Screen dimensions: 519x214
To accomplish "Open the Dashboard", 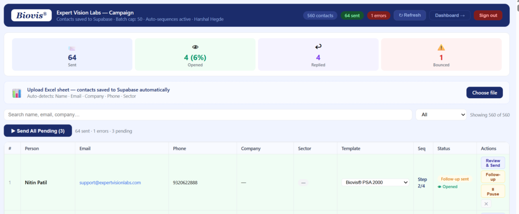I will [450, 15].
